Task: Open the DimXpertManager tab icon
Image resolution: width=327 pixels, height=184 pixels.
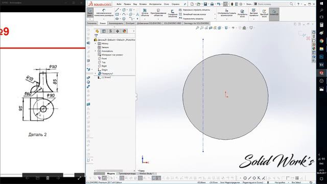Action: pos(118,31)
